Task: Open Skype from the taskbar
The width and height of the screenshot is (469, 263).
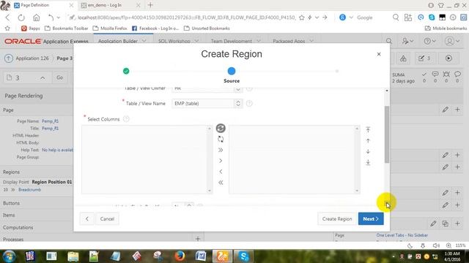Action: (243, 256)
